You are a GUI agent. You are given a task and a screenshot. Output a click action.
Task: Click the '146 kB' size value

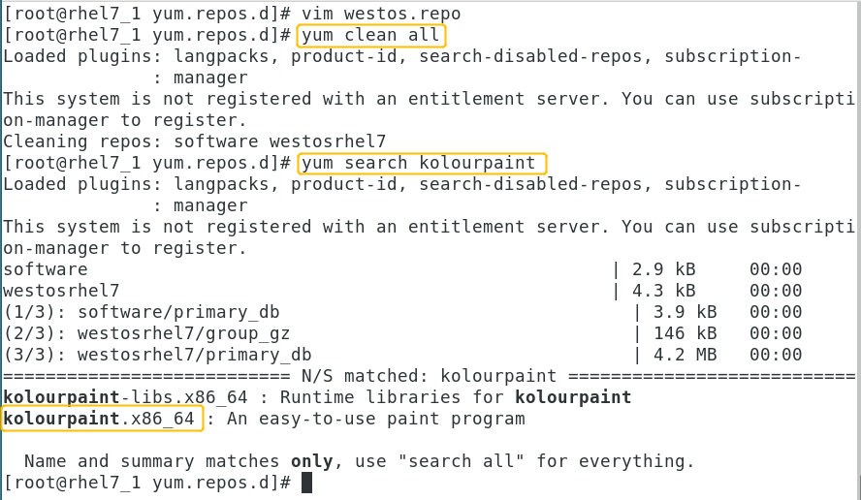[685, 333]
